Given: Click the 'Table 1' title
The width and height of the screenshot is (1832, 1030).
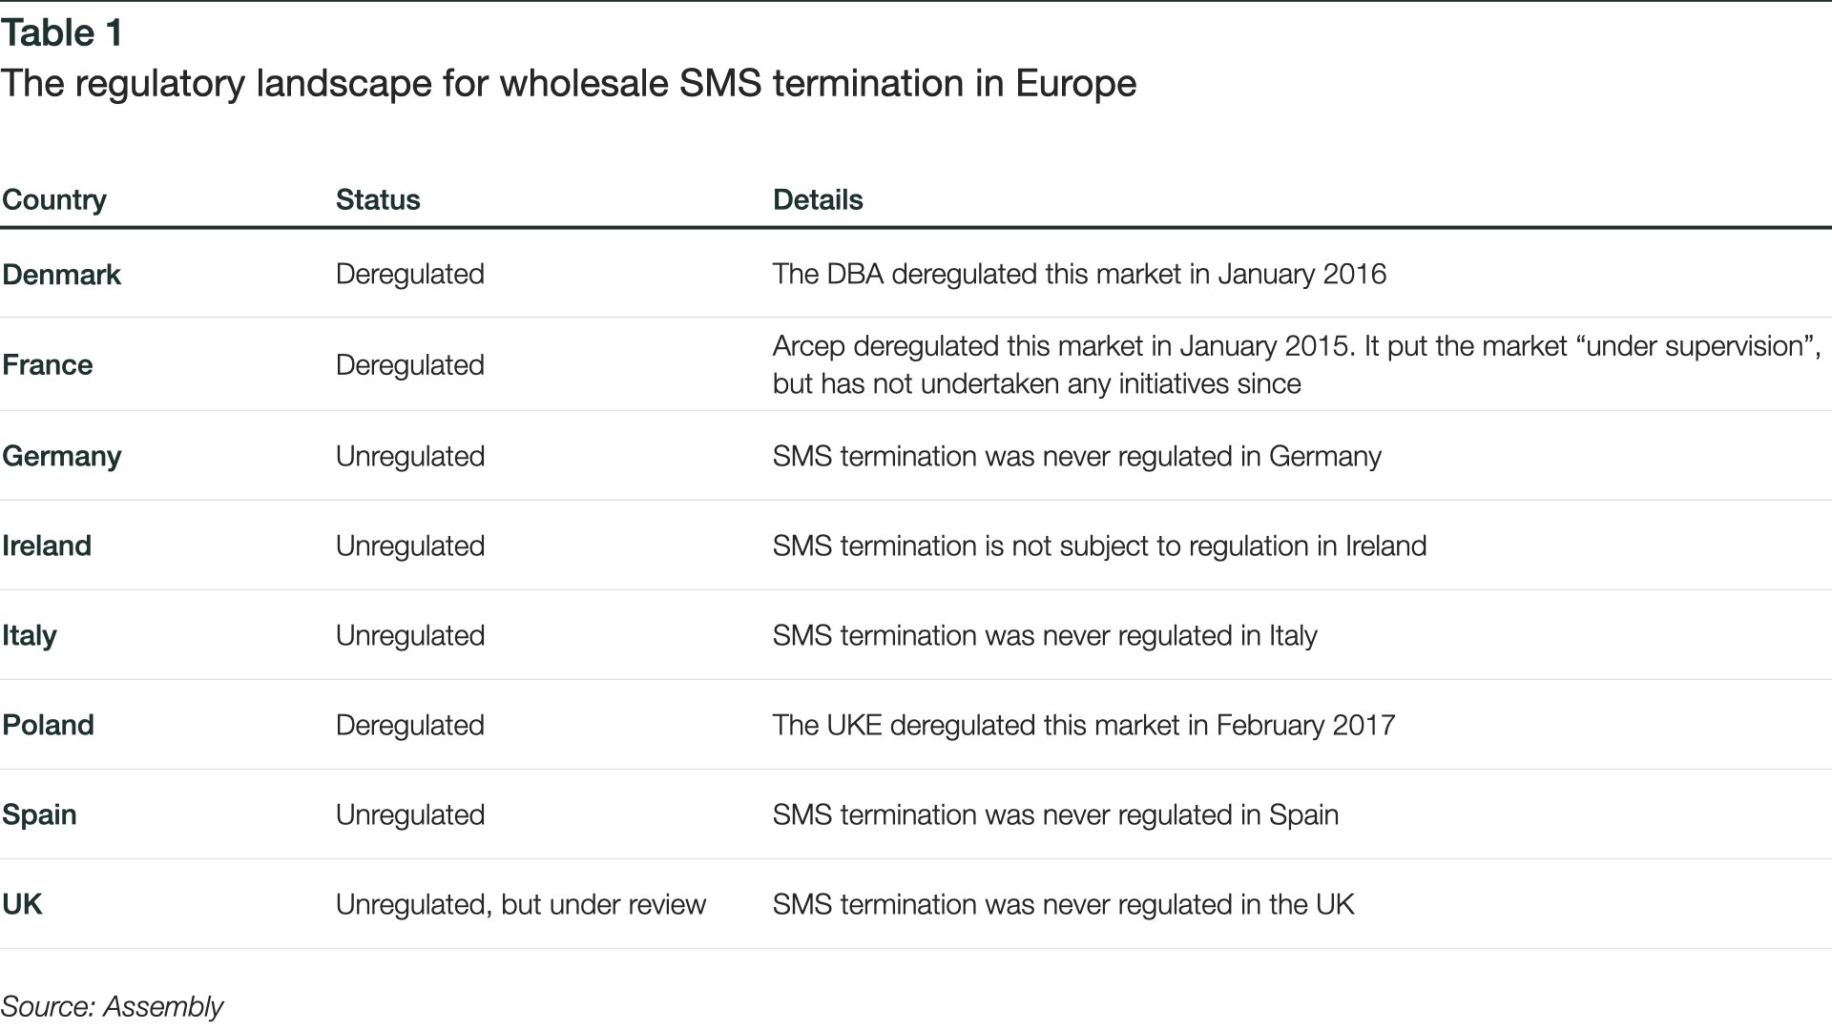Looking at the screenshot, I should point(62,33).
